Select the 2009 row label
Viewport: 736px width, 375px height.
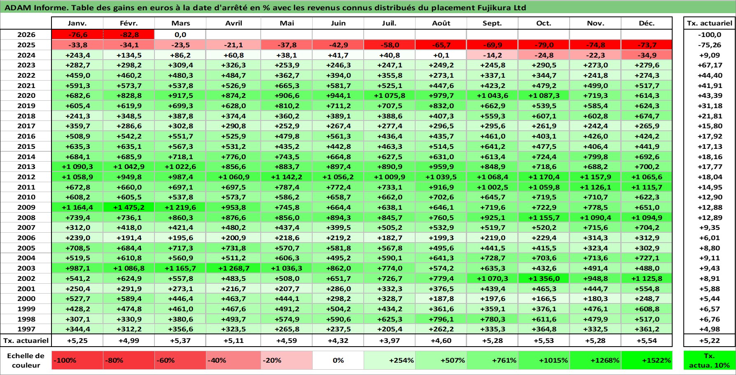tap(26, 207)
